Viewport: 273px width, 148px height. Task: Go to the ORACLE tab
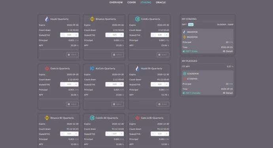click(x=161, y=2)
